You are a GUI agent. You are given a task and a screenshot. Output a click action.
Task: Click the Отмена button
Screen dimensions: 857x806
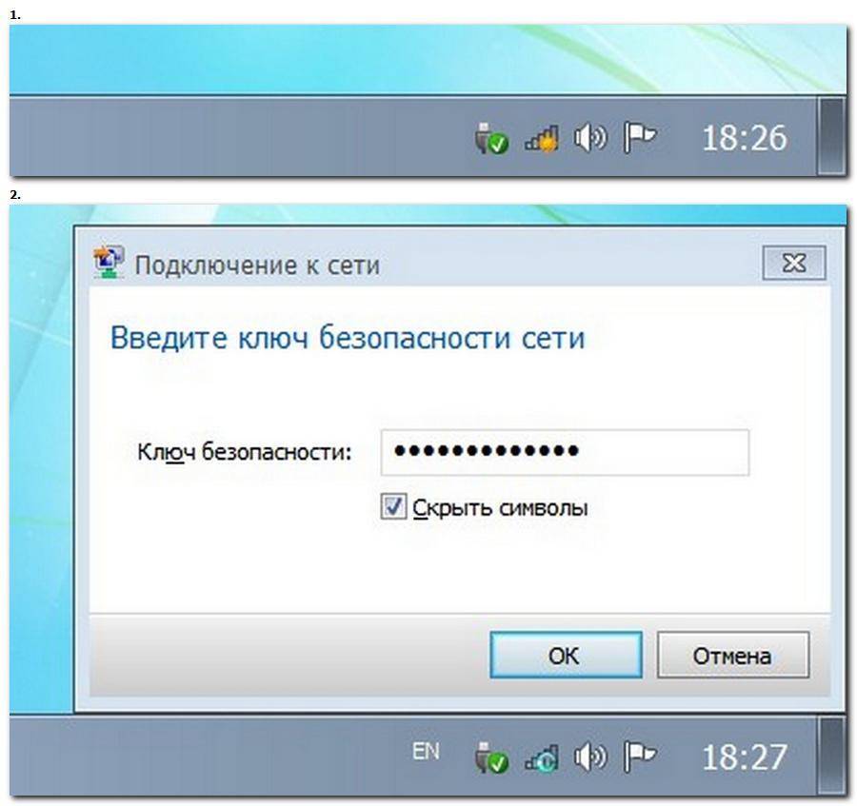pyautogui.click(x=732, y=656)
